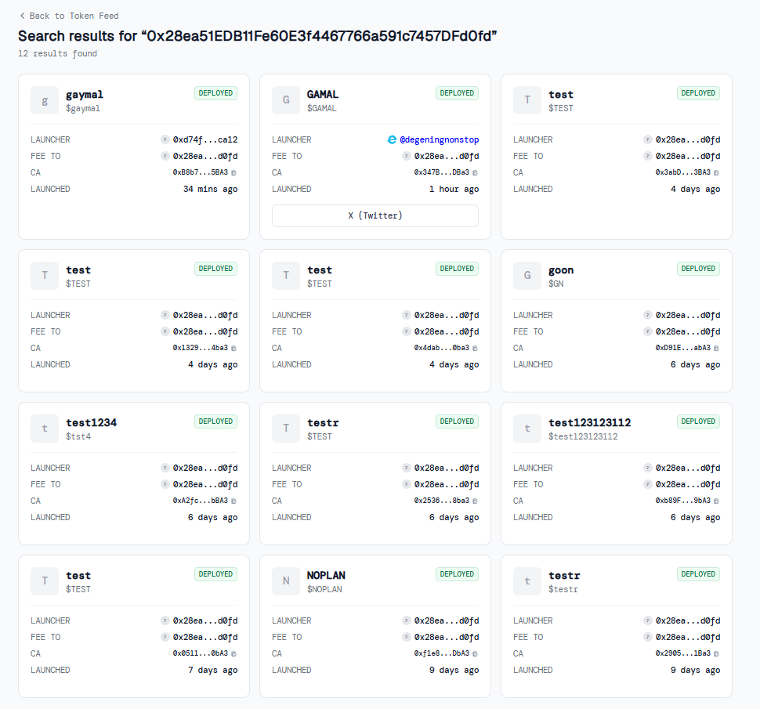Copy the 0x0511...0bA3 contract address
This screenshot has height=709, width=760.
coord(233,653)
